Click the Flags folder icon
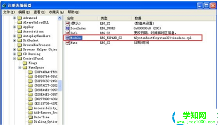This screenshot has height=126, width=219. (25, 63)
